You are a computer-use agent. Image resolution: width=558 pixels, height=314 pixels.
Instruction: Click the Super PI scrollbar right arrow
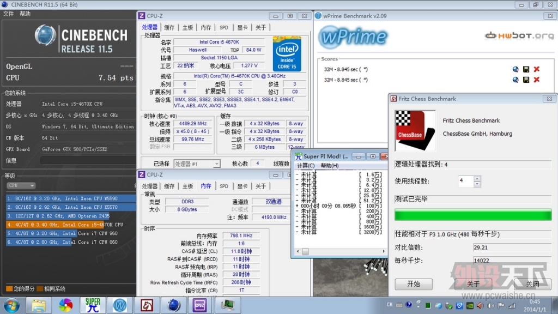click(x=384, y=251)
